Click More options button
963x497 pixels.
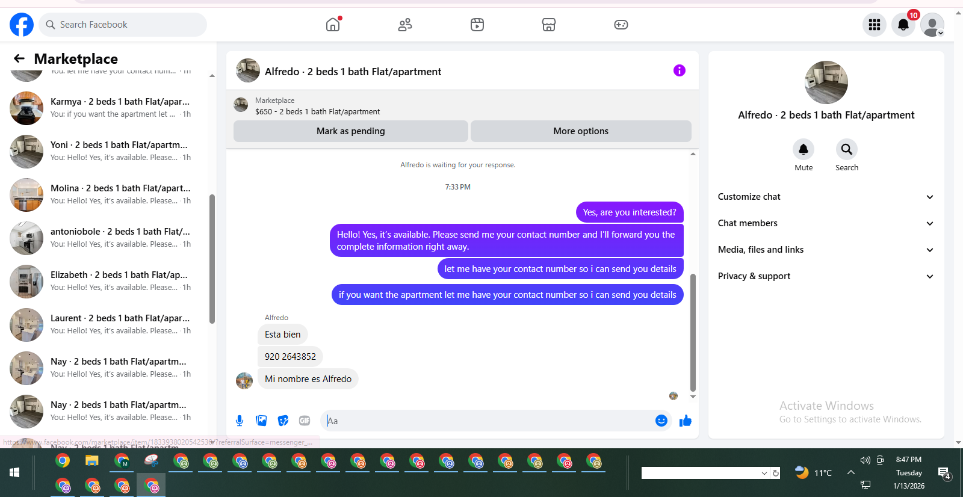click(581, 131)
